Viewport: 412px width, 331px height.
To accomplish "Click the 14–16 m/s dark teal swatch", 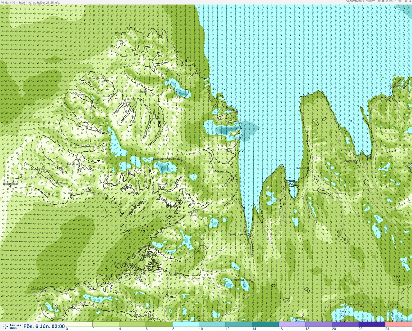I will point(265,324).
